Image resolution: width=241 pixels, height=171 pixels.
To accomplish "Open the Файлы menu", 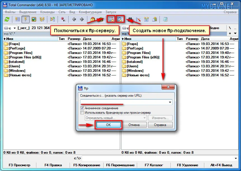I will 10,12.
